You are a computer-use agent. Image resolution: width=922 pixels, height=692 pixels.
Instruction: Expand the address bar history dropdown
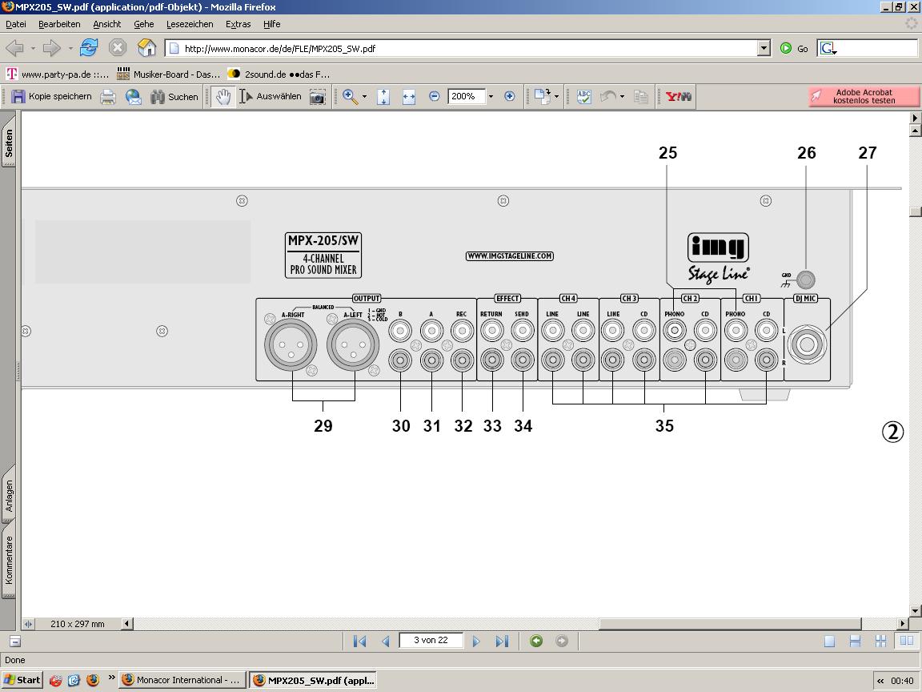coord(764,48)
